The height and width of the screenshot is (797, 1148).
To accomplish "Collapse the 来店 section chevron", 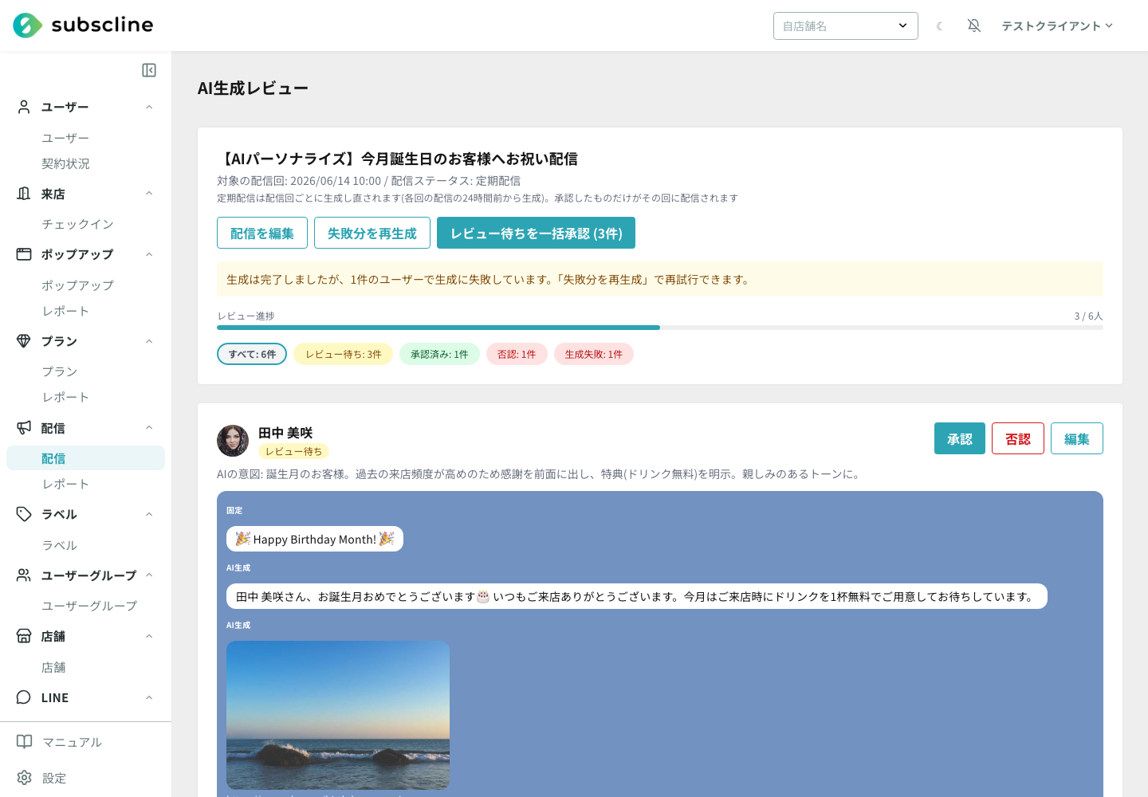I will [149, 194].
